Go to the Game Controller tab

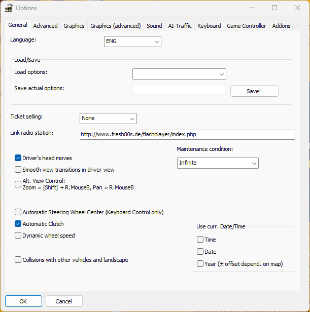click(246, 26)
